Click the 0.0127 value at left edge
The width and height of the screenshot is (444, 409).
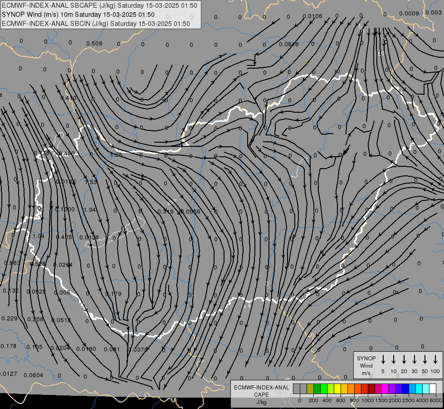(x=8, y=374)
